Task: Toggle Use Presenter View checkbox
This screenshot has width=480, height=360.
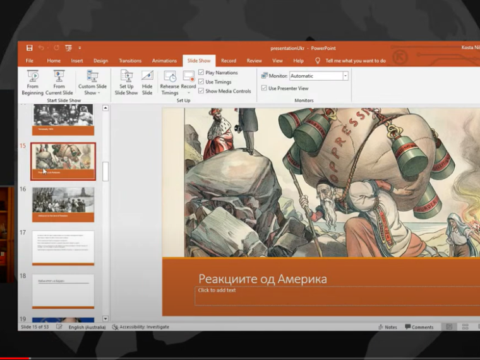Action: pyautogui.click(x=264, y=88)
